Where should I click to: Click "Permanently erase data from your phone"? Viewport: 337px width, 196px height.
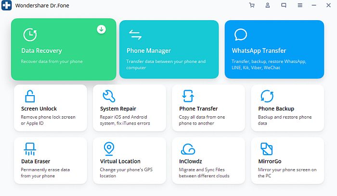pyautogui.click(x=45, y=172)
